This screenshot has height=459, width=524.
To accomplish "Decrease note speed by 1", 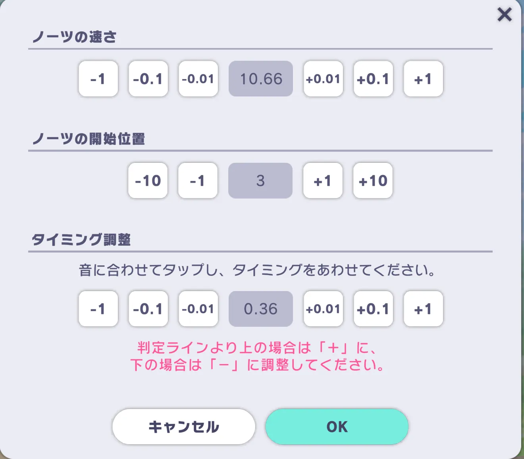I will point(98,79).
